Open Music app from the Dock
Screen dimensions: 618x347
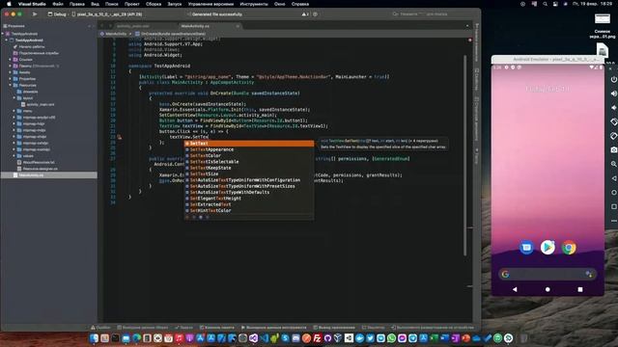tap(179, 338)
